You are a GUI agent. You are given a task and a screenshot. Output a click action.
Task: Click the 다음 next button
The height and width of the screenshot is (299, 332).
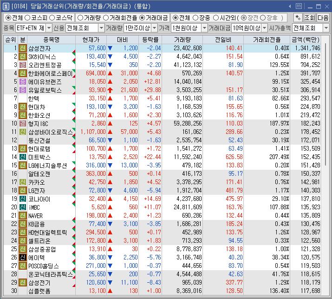coord(323,18)
